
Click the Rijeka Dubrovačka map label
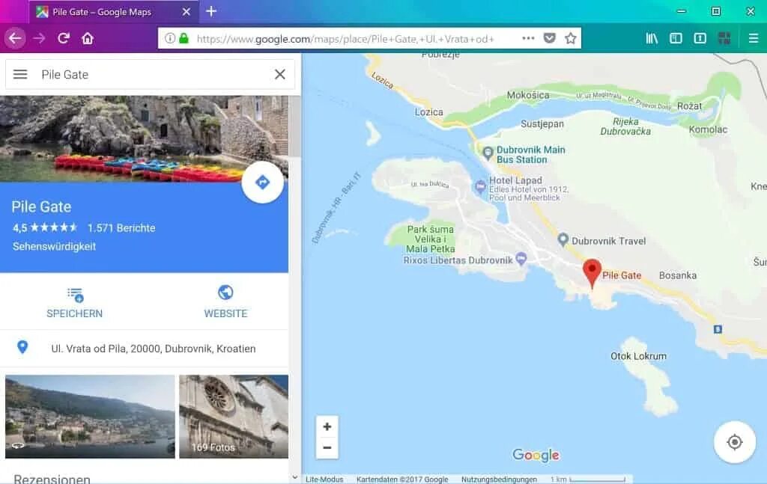coord(625,126)
